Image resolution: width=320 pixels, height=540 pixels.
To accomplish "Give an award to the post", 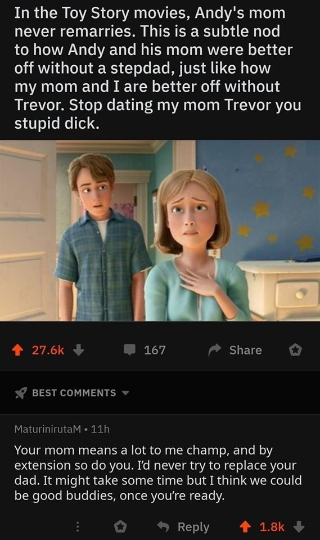I will [x=295, y=350].
